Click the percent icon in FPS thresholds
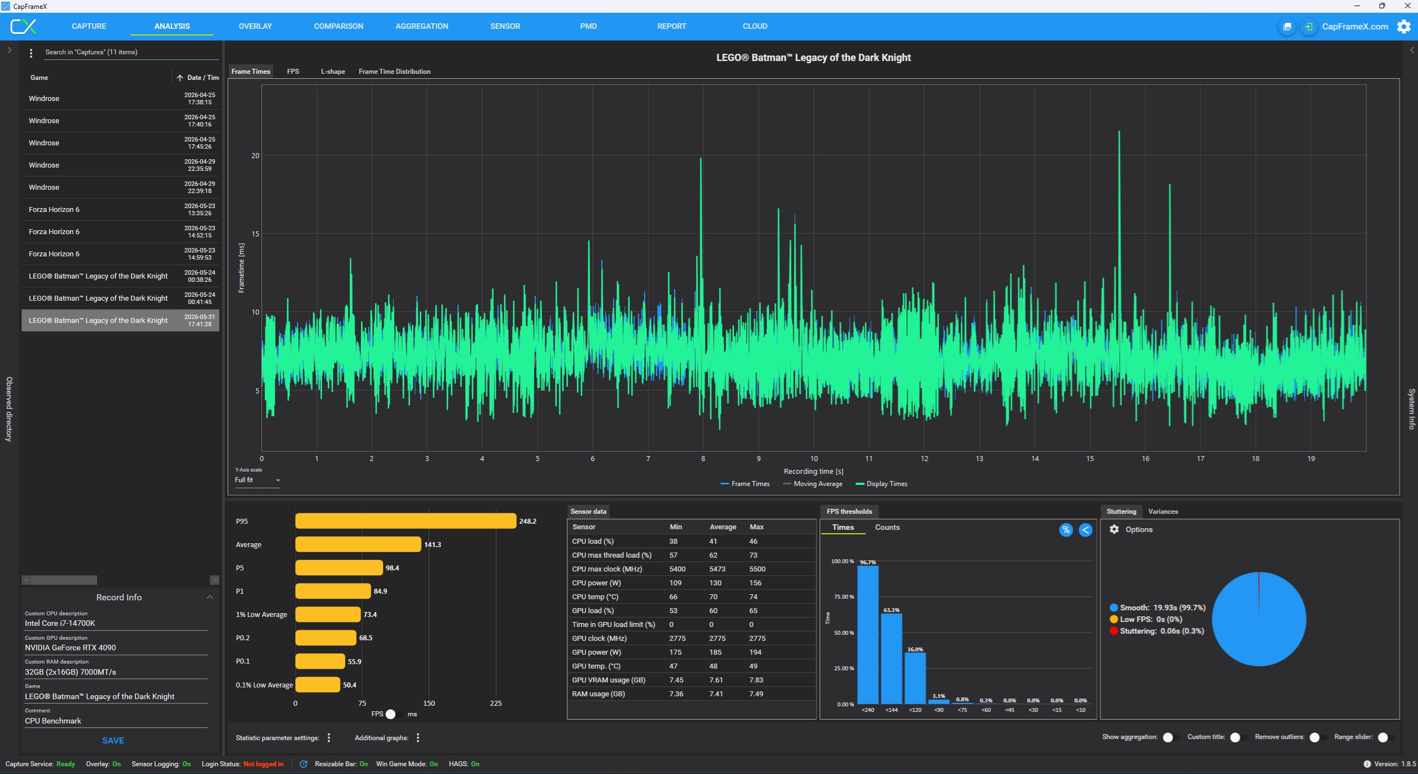This screenshot has width=1418, height=774. pos(1065,530)
